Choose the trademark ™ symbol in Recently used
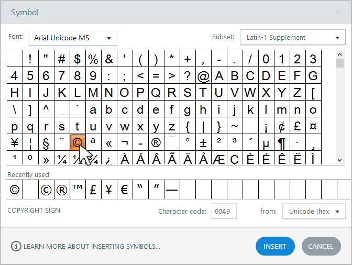 click(x=77, y=190)
